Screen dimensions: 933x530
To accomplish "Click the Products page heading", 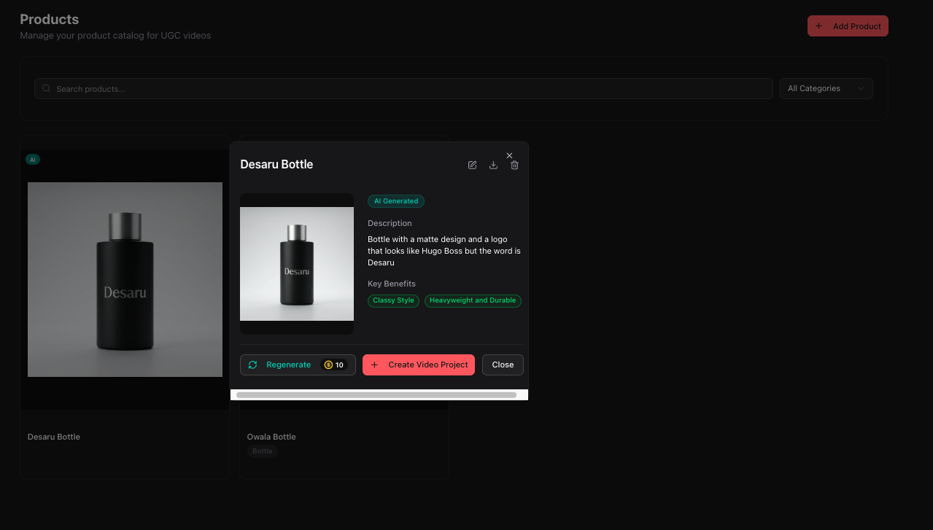I will click(x=50, y=19).
